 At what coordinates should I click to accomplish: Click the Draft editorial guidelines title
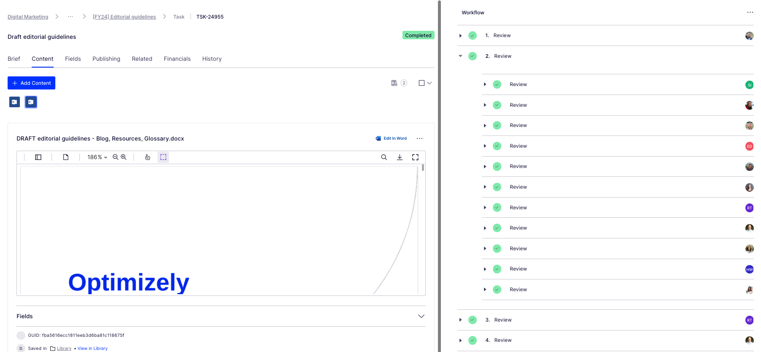coord(42,37)
